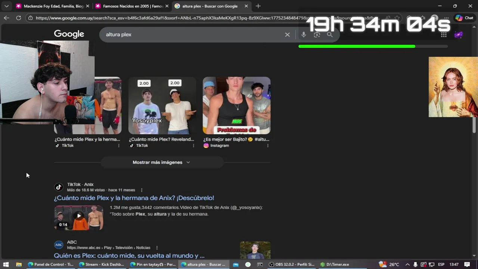
Task: Open ¿Cuánto mide Plex y la hermana de Anix? link
Action: coord(134,198)
